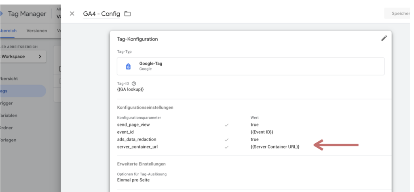Click the {{Event ID}} value
Viewport: 414px width, 192px height.
262,132
